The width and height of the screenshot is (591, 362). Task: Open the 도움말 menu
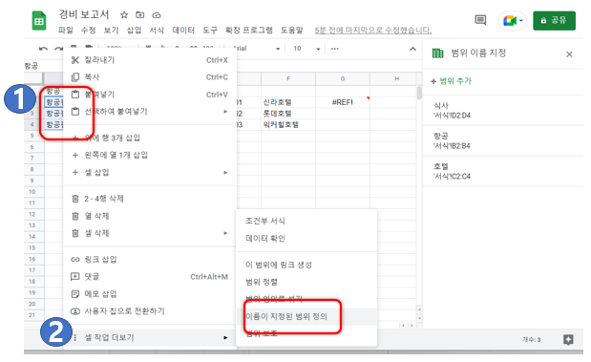pos(292,31)
